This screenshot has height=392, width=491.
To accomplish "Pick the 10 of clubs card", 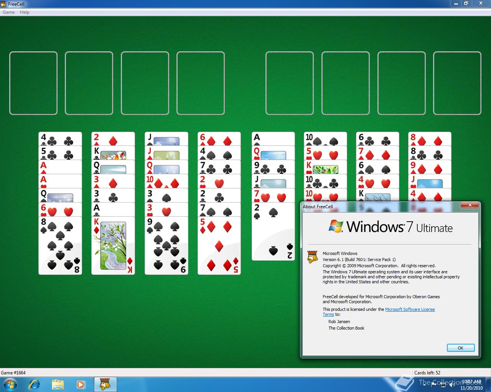I will tap(325, 181).
